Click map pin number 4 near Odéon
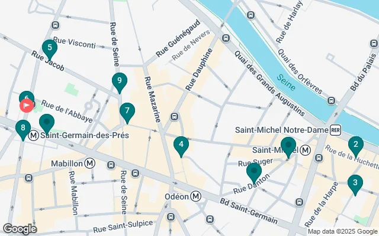The image size is (379, 236). (181, 145)
